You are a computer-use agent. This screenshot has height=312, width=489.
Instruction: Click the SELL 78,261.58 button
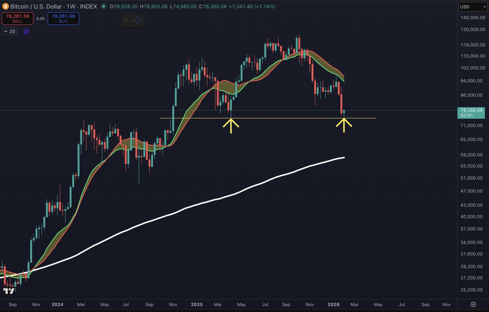coord(17,18)
